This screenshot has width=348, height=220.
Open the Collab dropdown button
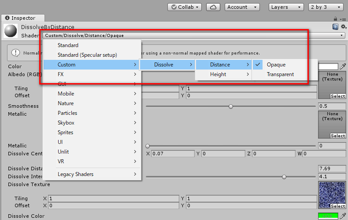pos(185,7)
